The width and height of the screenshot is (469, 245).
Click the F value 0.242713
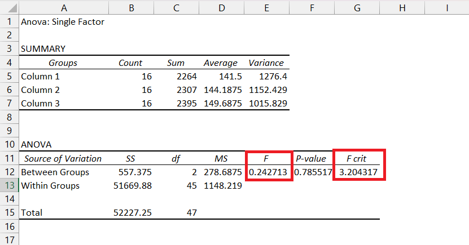point(268,172)
